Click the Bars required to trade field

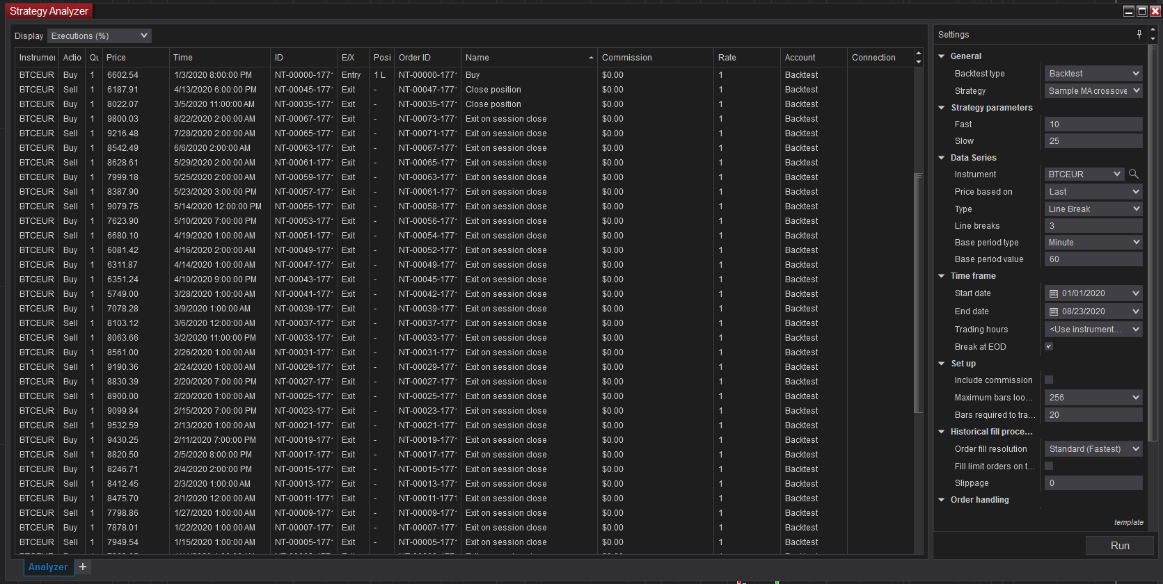(1093, 414)
